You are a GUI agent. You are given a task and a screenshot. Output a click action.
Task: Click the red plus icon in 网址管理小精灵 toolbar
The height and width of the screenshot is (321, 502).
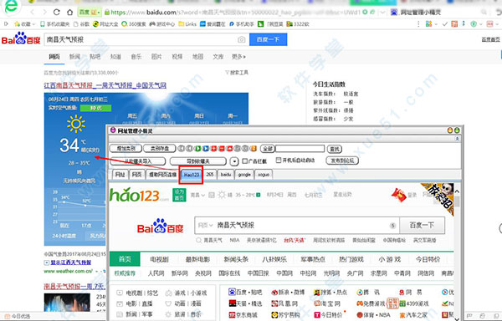[x=213, y=148]
